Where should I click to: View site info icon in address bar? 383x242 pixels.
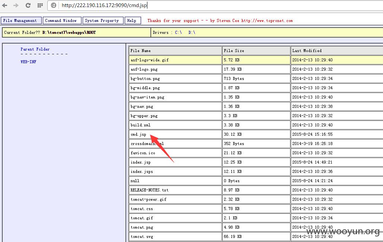click(x=54, y=5)
